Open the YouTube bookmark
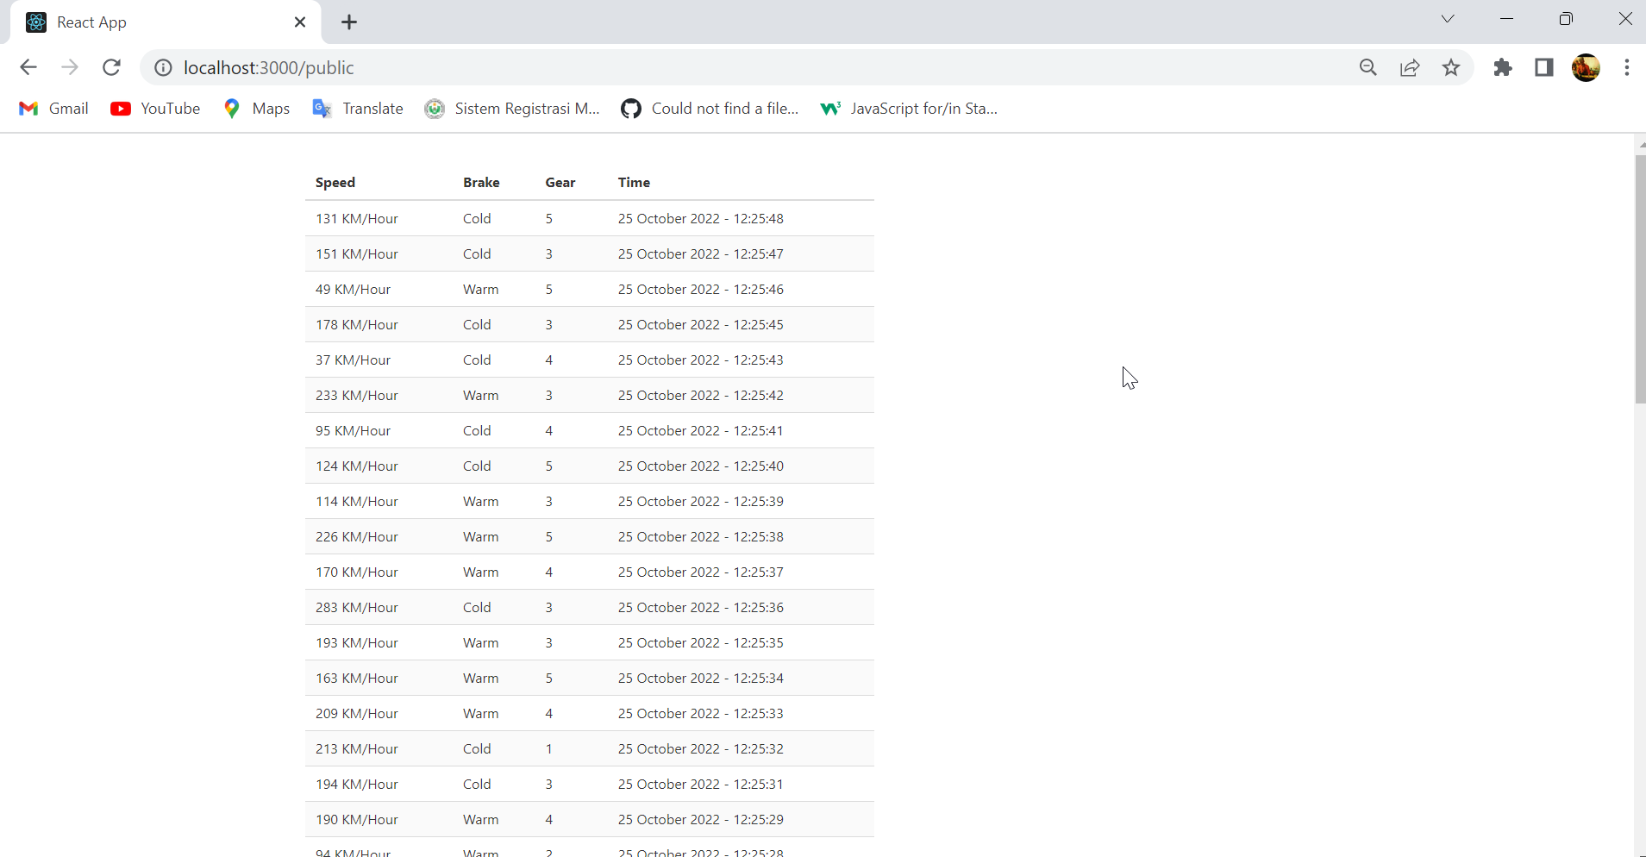1646x857 pixels. (155, 109)
